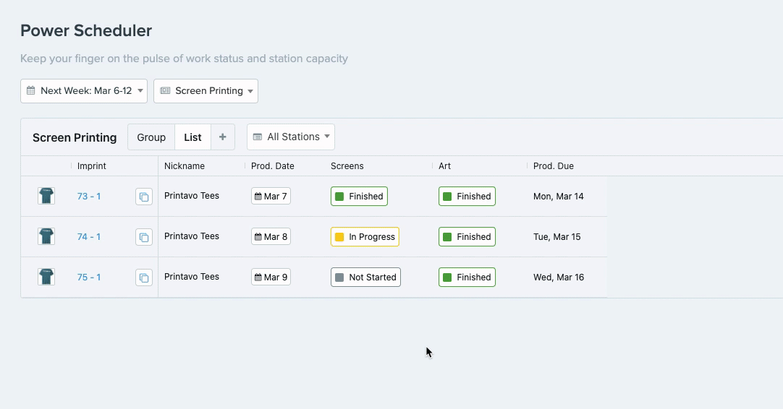Switch to the List view tab
783x409 pixels.
[192, 137]
